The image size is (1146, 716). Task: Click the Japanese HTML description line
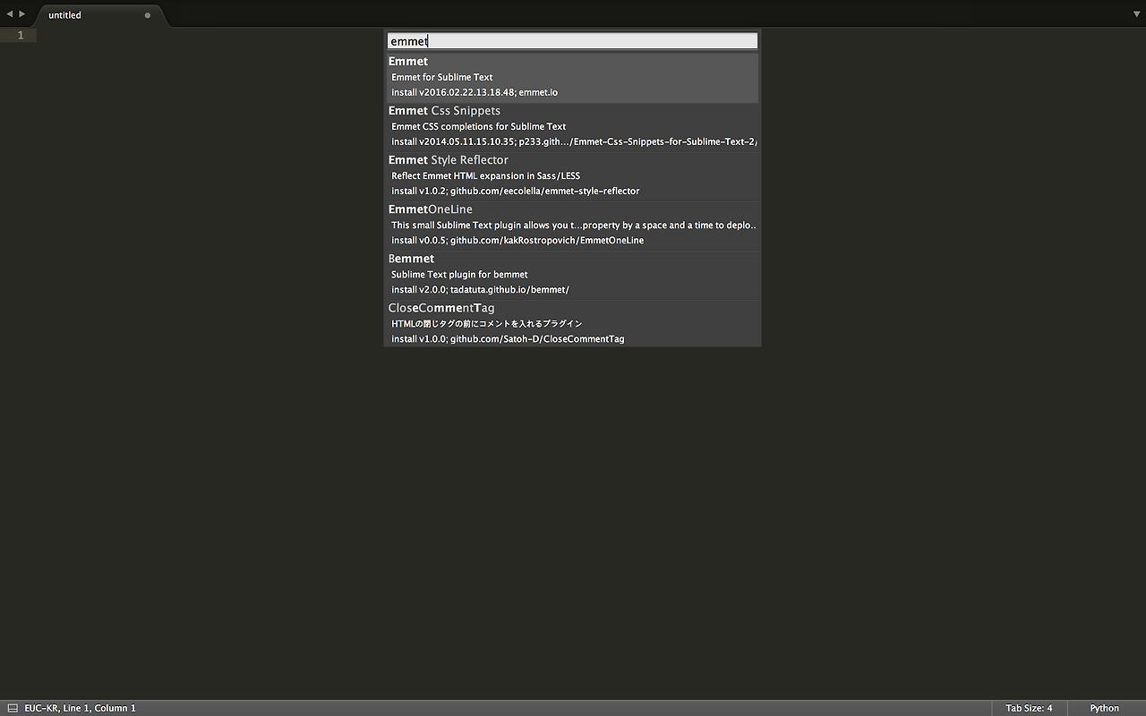[x=487, y=323]
